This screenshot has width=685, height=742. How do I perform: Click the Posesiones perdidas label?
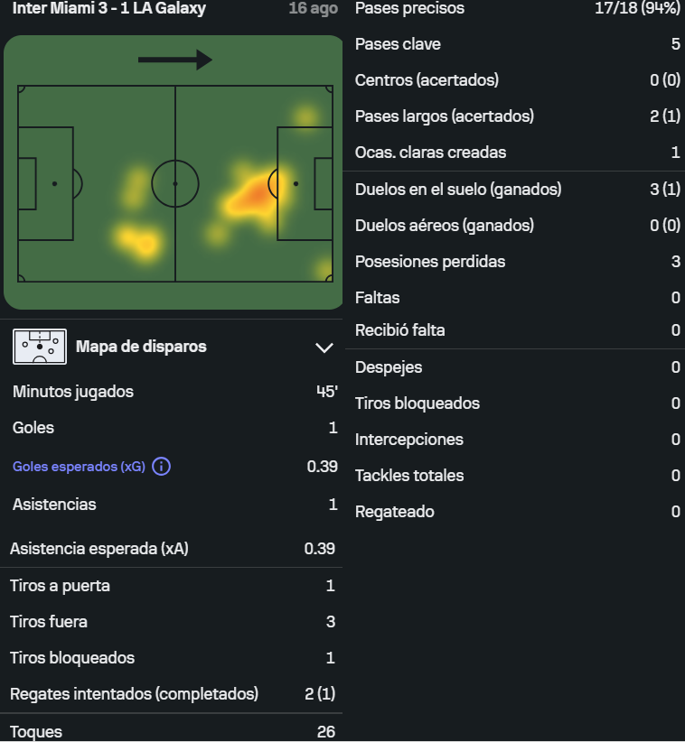pyautogui.click(x=430, y=262)
